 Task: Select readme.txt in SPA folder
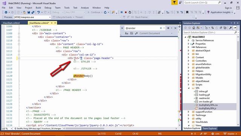coord(204,98)
